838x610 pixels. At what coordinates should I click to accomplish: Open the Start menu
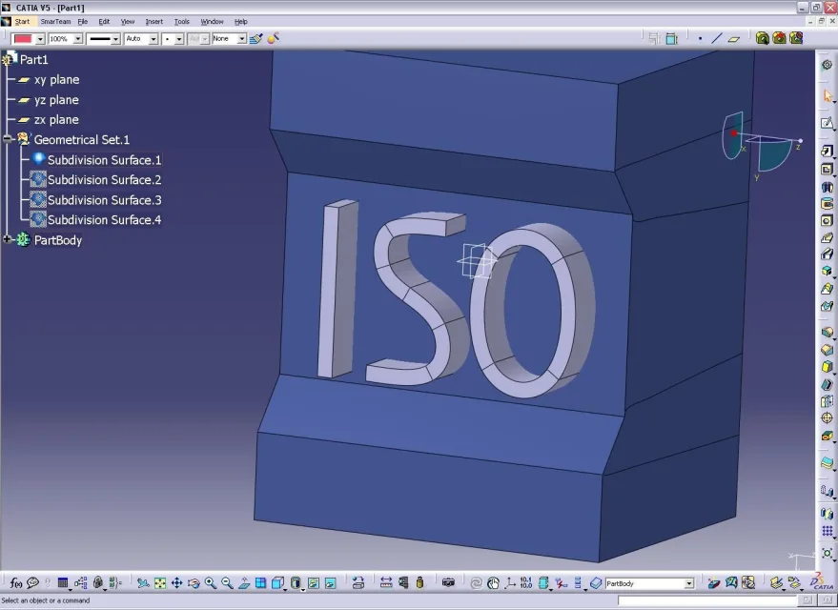click(x=22, y=22)
